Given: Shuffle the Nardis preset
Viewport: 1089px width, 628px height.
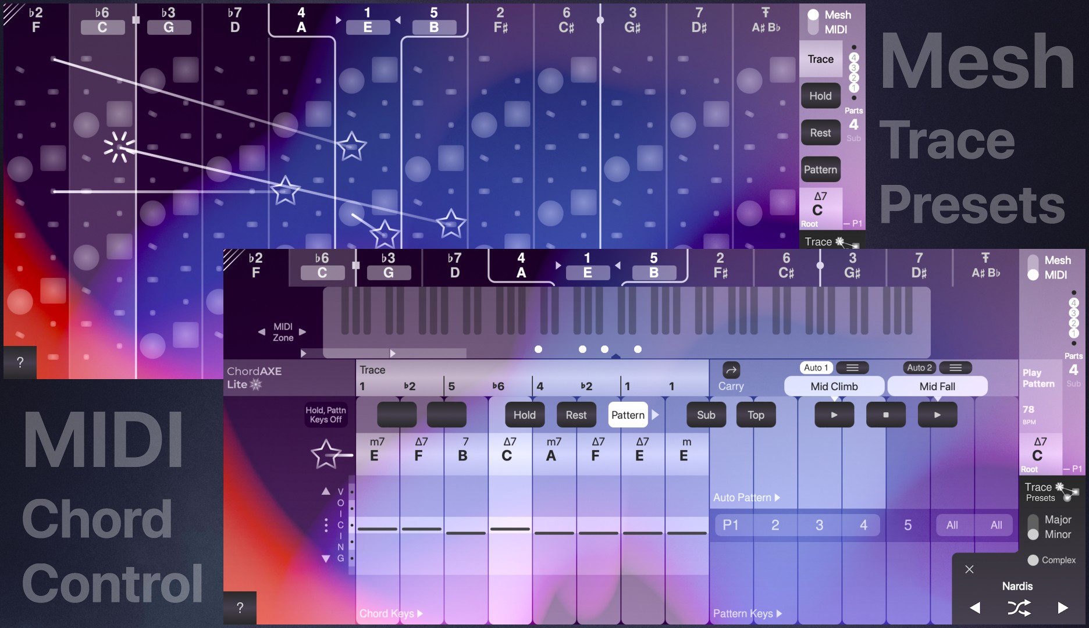Looking at the screenshot, I should point(1019,608).
